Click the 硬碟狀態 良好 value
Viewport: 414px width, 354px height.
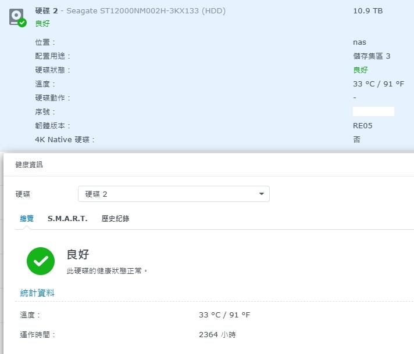(x=361, y=70)
